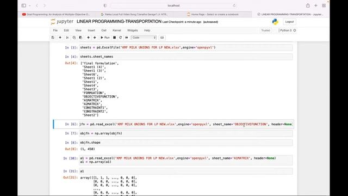Switch to the Home Page notebook tab
Viewport: 348px width, 196px height.
coord(213,14)
